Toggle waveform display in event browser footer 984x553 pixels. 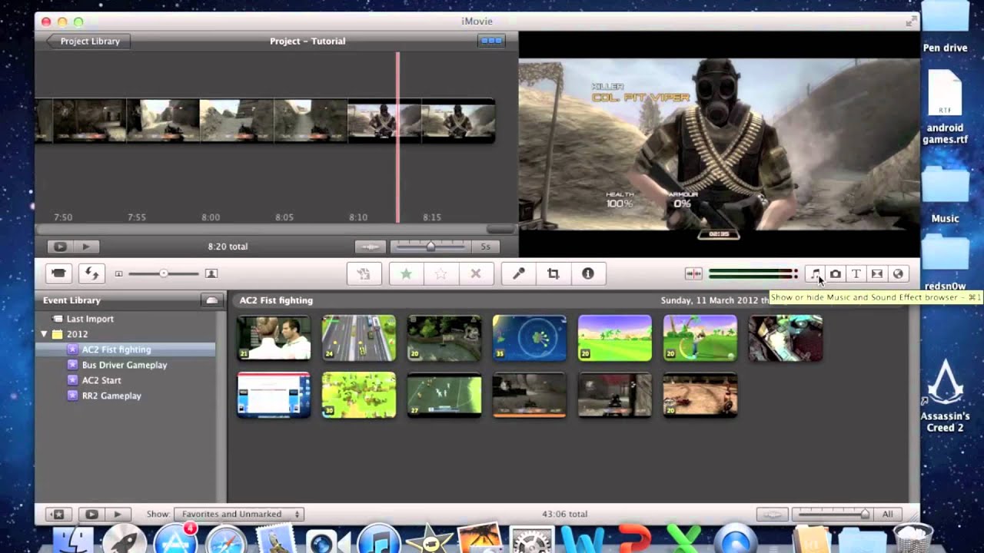click(773, 514)
